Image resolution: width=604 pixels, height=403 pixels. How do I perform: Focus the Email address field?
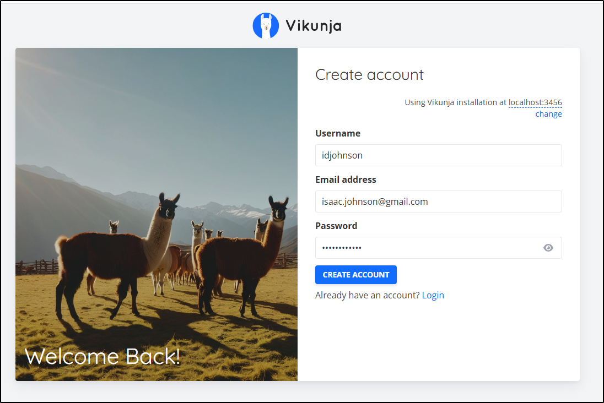[438, 201]
